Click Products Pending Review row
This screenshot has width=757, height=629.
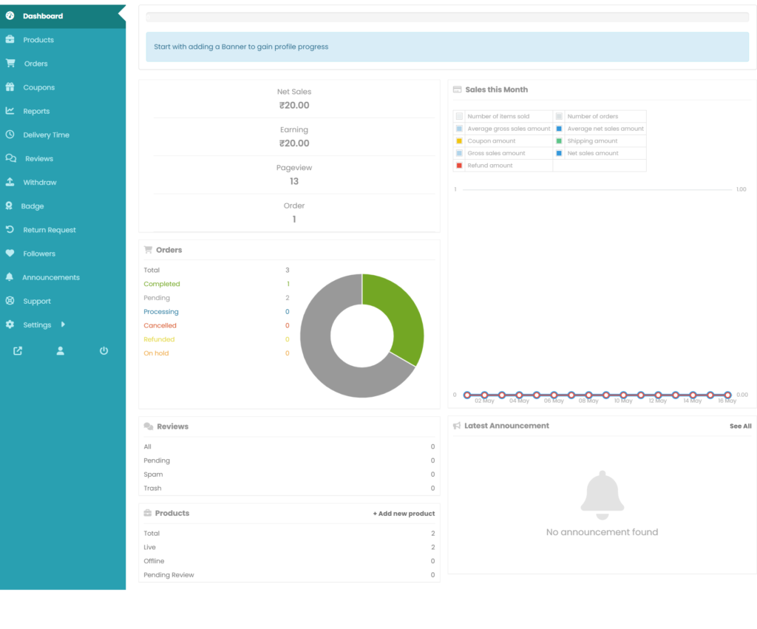click(x=289, y=575)
